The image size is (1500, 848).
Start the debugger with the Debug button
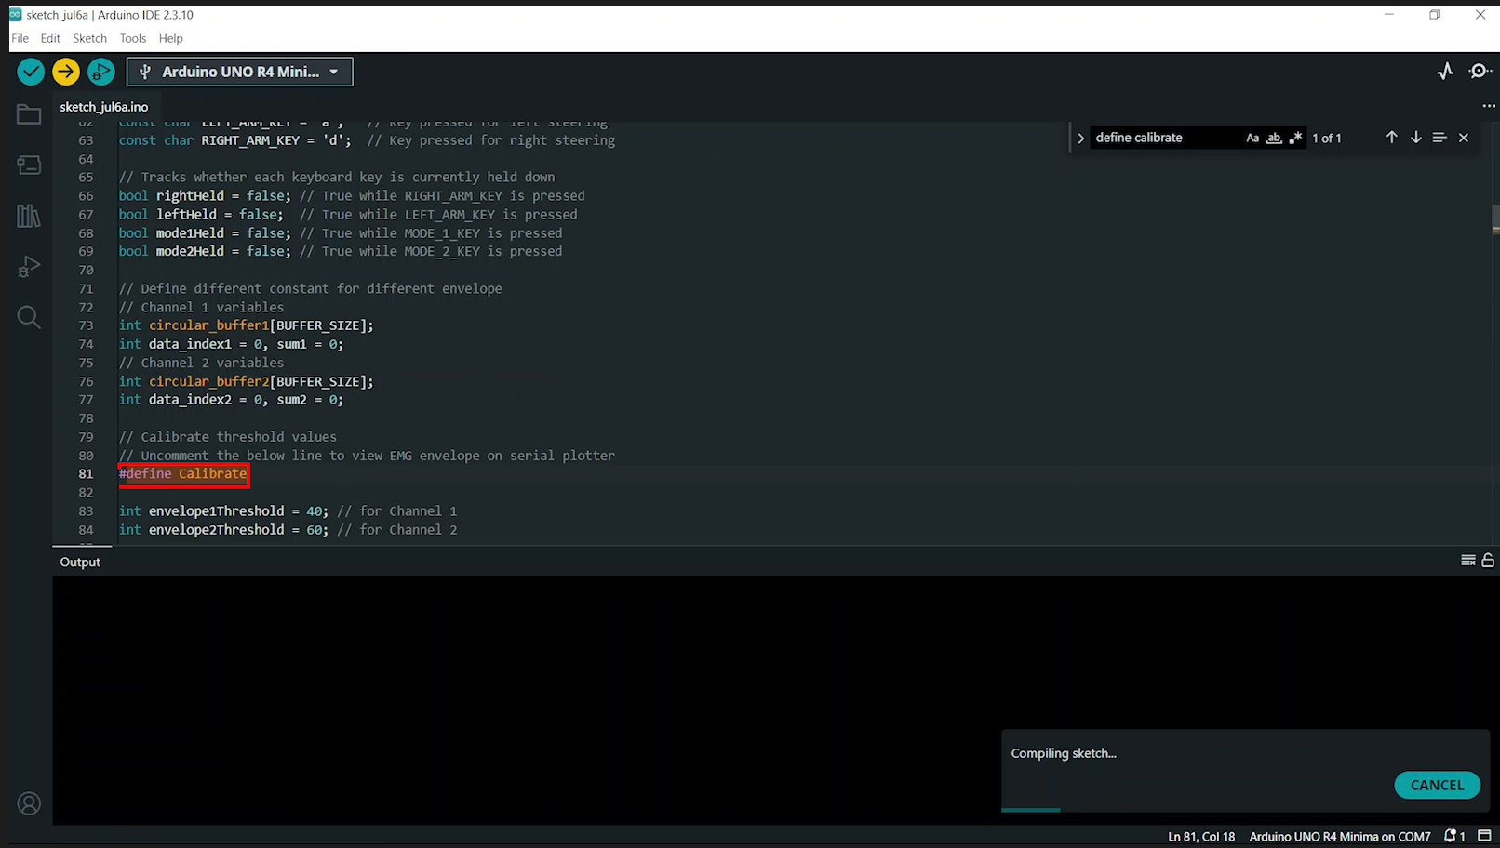tap(100, 72)
